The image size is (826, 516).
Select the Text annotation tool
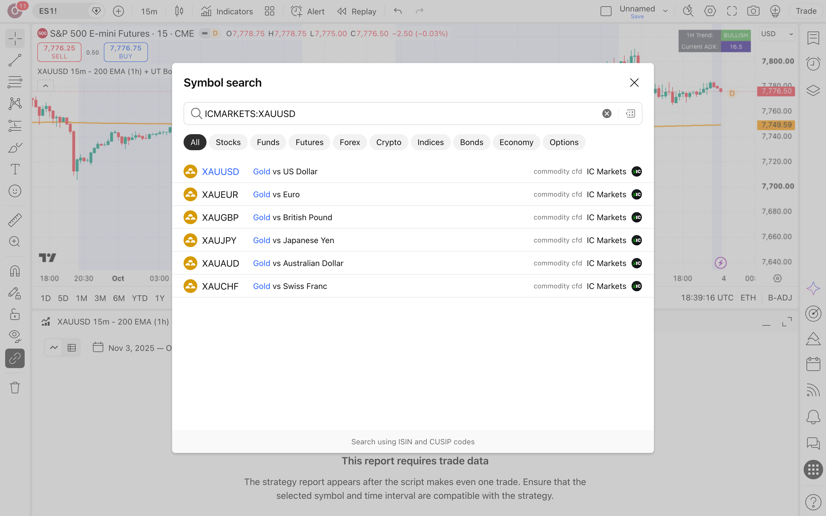coord(15,169)
